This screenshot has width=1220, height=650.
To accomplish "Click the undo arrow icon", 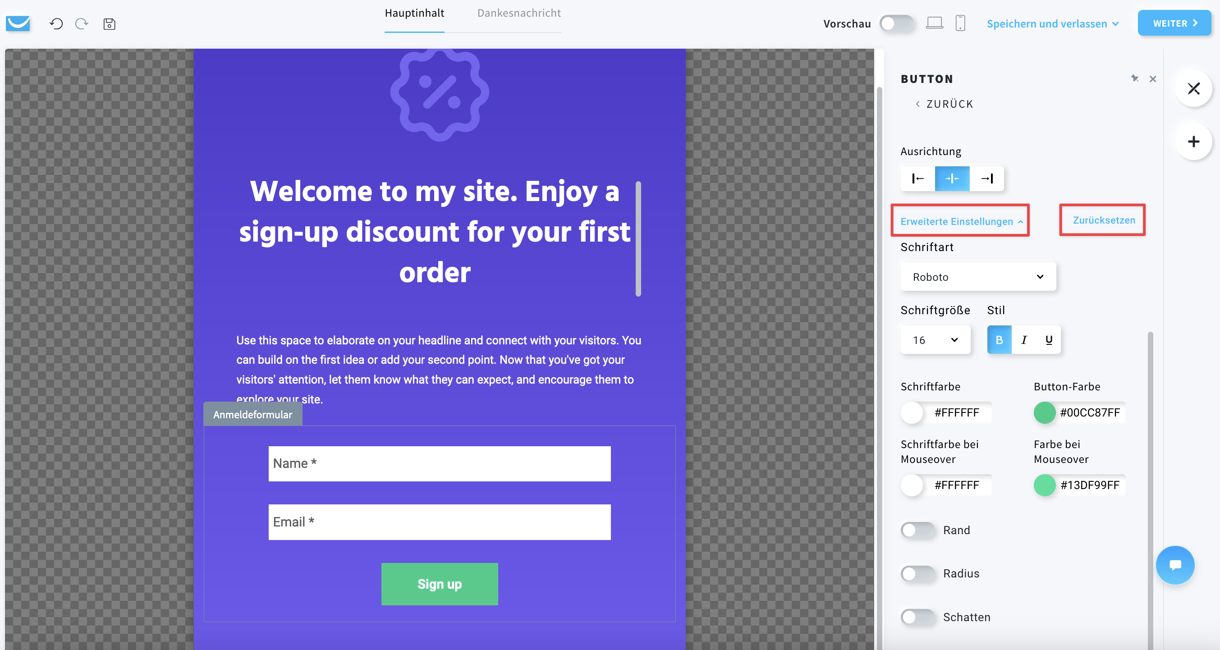I will tap(56, 24).
